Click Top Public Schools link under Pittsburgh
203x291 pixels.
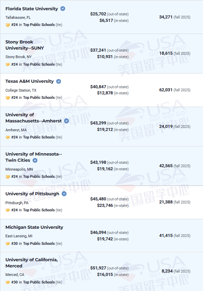pyautogui.click(x=39, y=210)
